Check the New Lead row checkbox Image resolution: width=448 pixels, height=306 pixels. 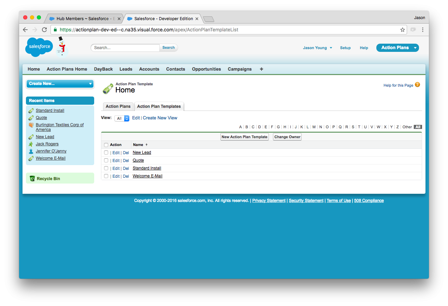pyautogui.click(x=106, y=152)
